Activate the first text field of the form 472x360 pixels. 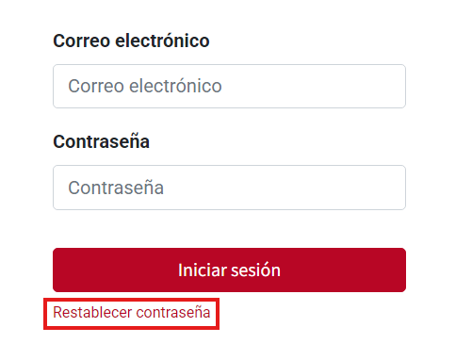(x=229, y=87)
